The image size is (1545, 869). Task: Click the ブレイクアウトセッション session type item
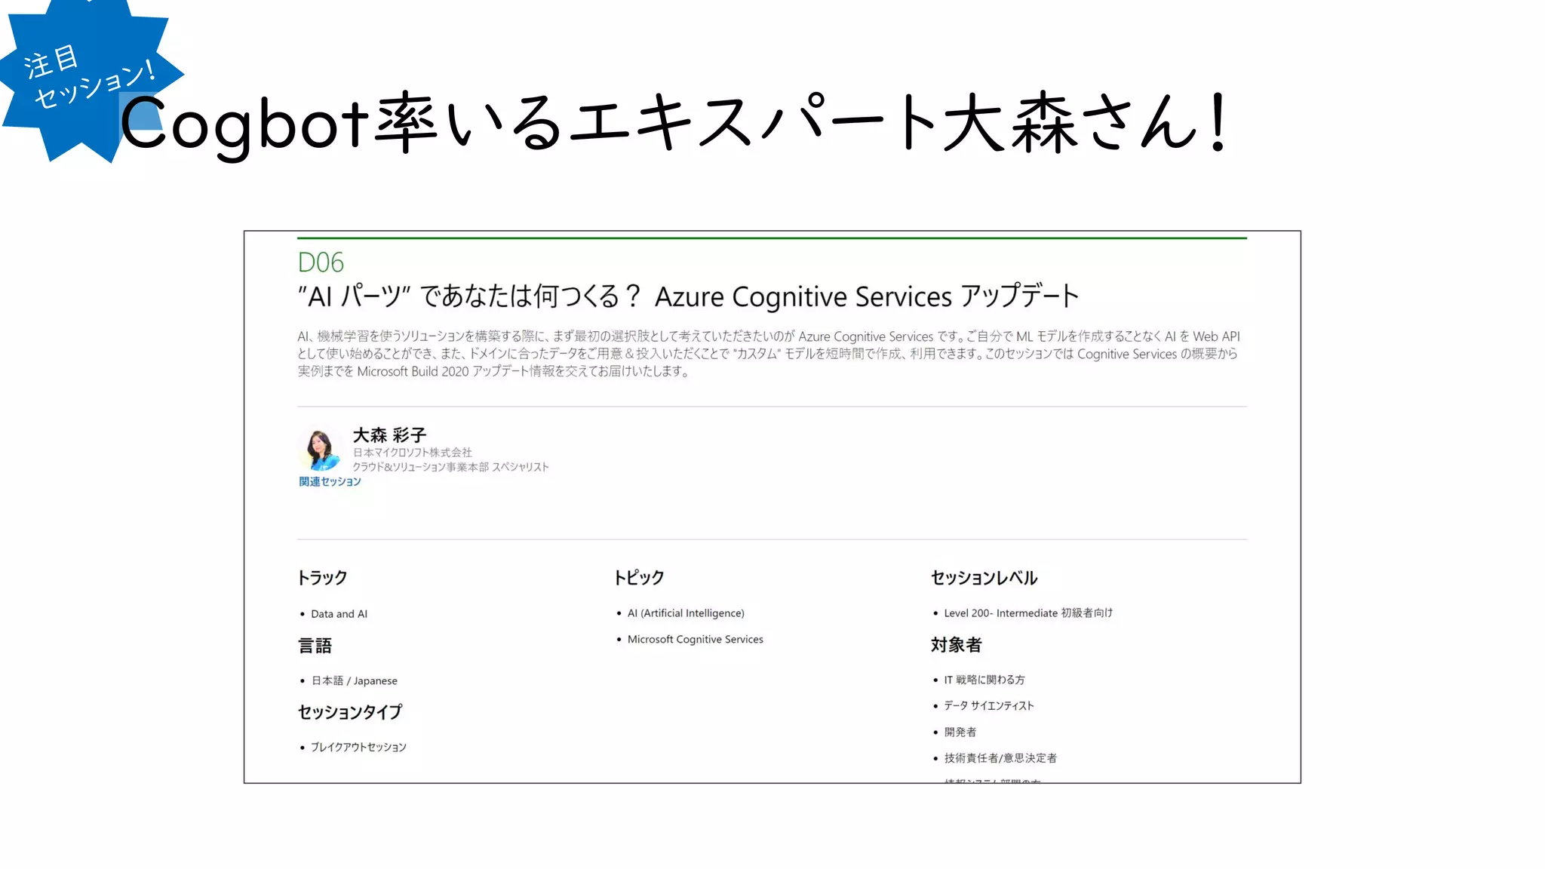358,747
